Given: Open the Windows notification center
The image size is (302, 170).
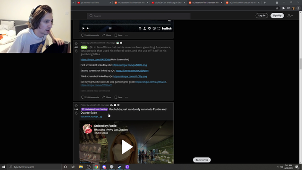Looking at the screenshot, I should point(297,167).
